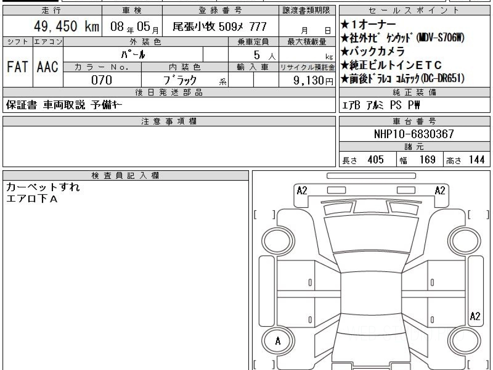Select the カーペットすれ inspector note

pyautogui.click(x=43, y=187)
